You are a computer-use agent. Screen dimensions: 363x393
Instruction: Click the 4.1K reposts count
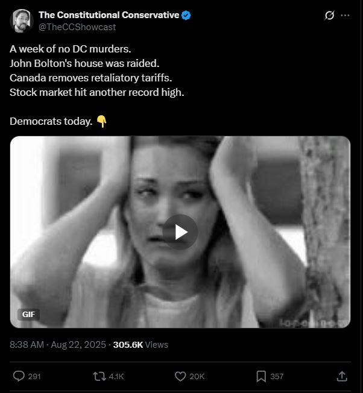(116, 376)
